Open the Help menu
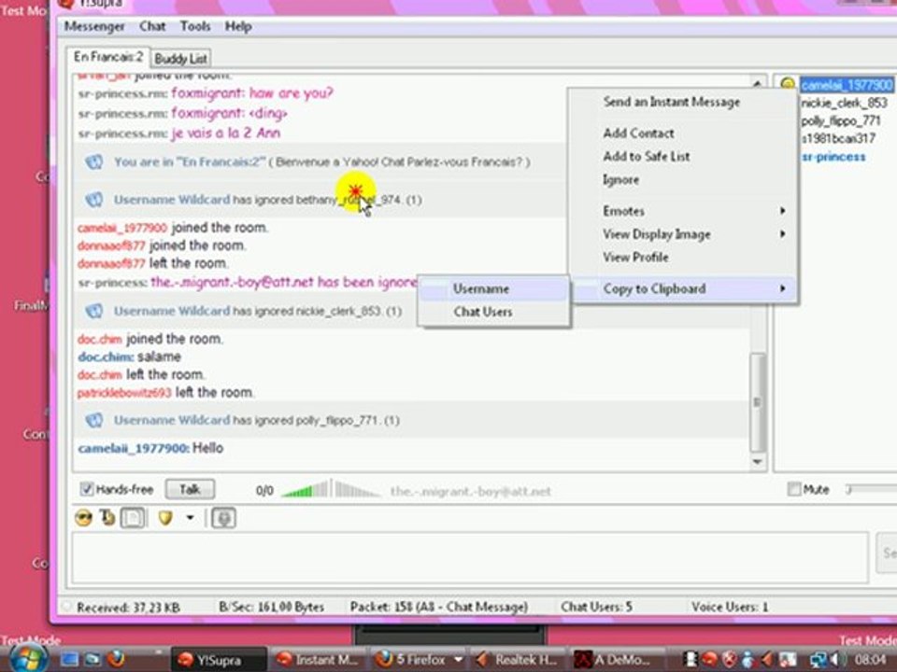This screenshot has width=897, height=672. pos(238,26)
